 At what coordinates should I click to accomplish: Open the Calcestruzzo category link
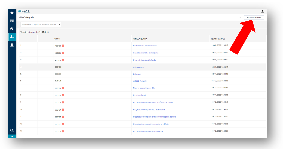pyautogui.click(x=138, y=67)
